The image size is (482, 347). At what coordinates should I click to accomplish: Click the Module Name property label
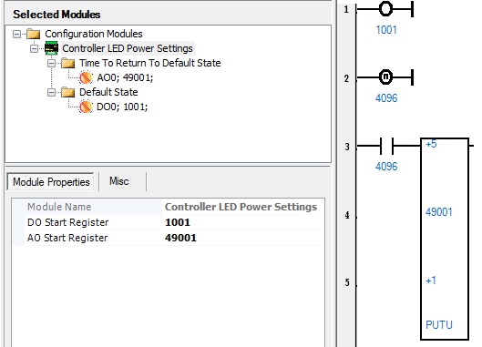coord(59,207)
